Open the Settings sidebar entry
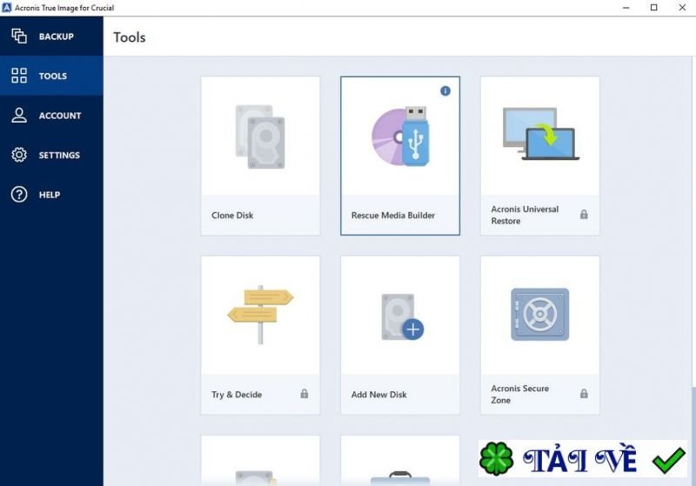 (51, 155)
